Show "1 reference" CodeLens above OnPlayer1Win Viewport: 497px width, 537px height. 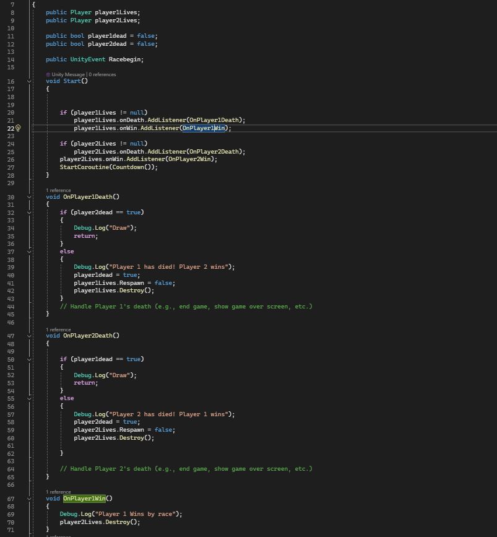click(58, 492)
